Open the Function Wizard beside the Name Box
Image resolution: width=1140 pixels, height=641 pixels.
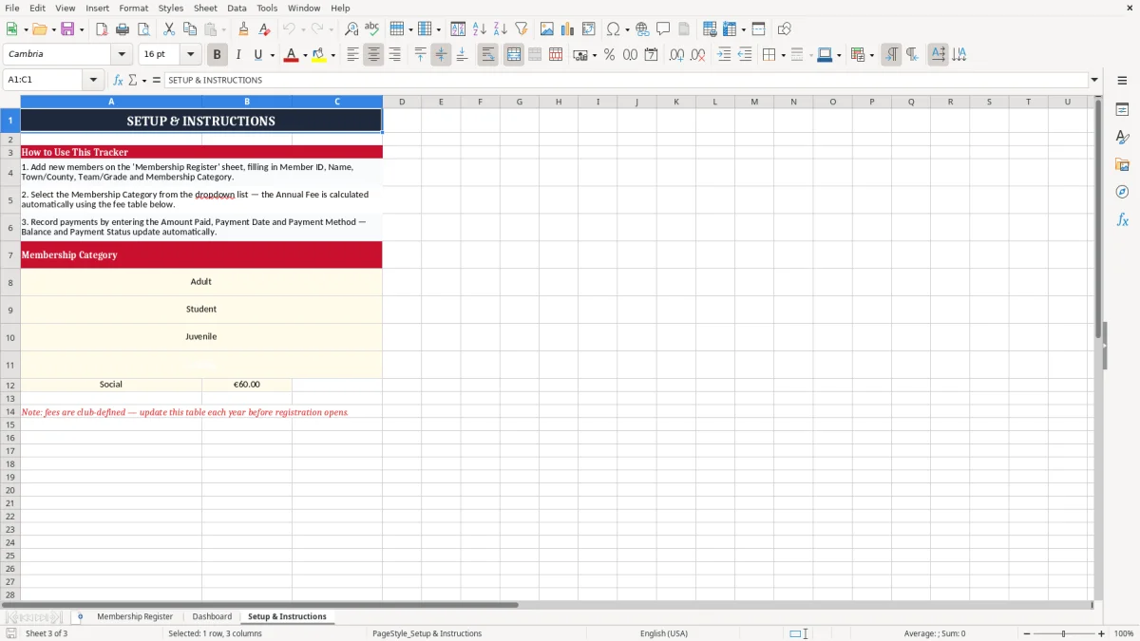pyautogui.click(x=118, y=81)
